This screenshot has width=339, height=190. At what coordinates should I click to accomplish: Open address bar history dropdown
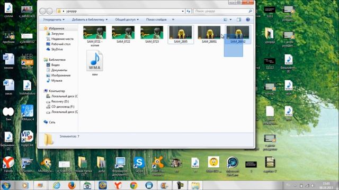coord(183,11)
